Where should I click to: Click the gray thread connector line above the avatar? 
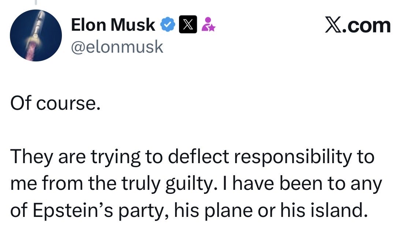click(x=36, y=2)
